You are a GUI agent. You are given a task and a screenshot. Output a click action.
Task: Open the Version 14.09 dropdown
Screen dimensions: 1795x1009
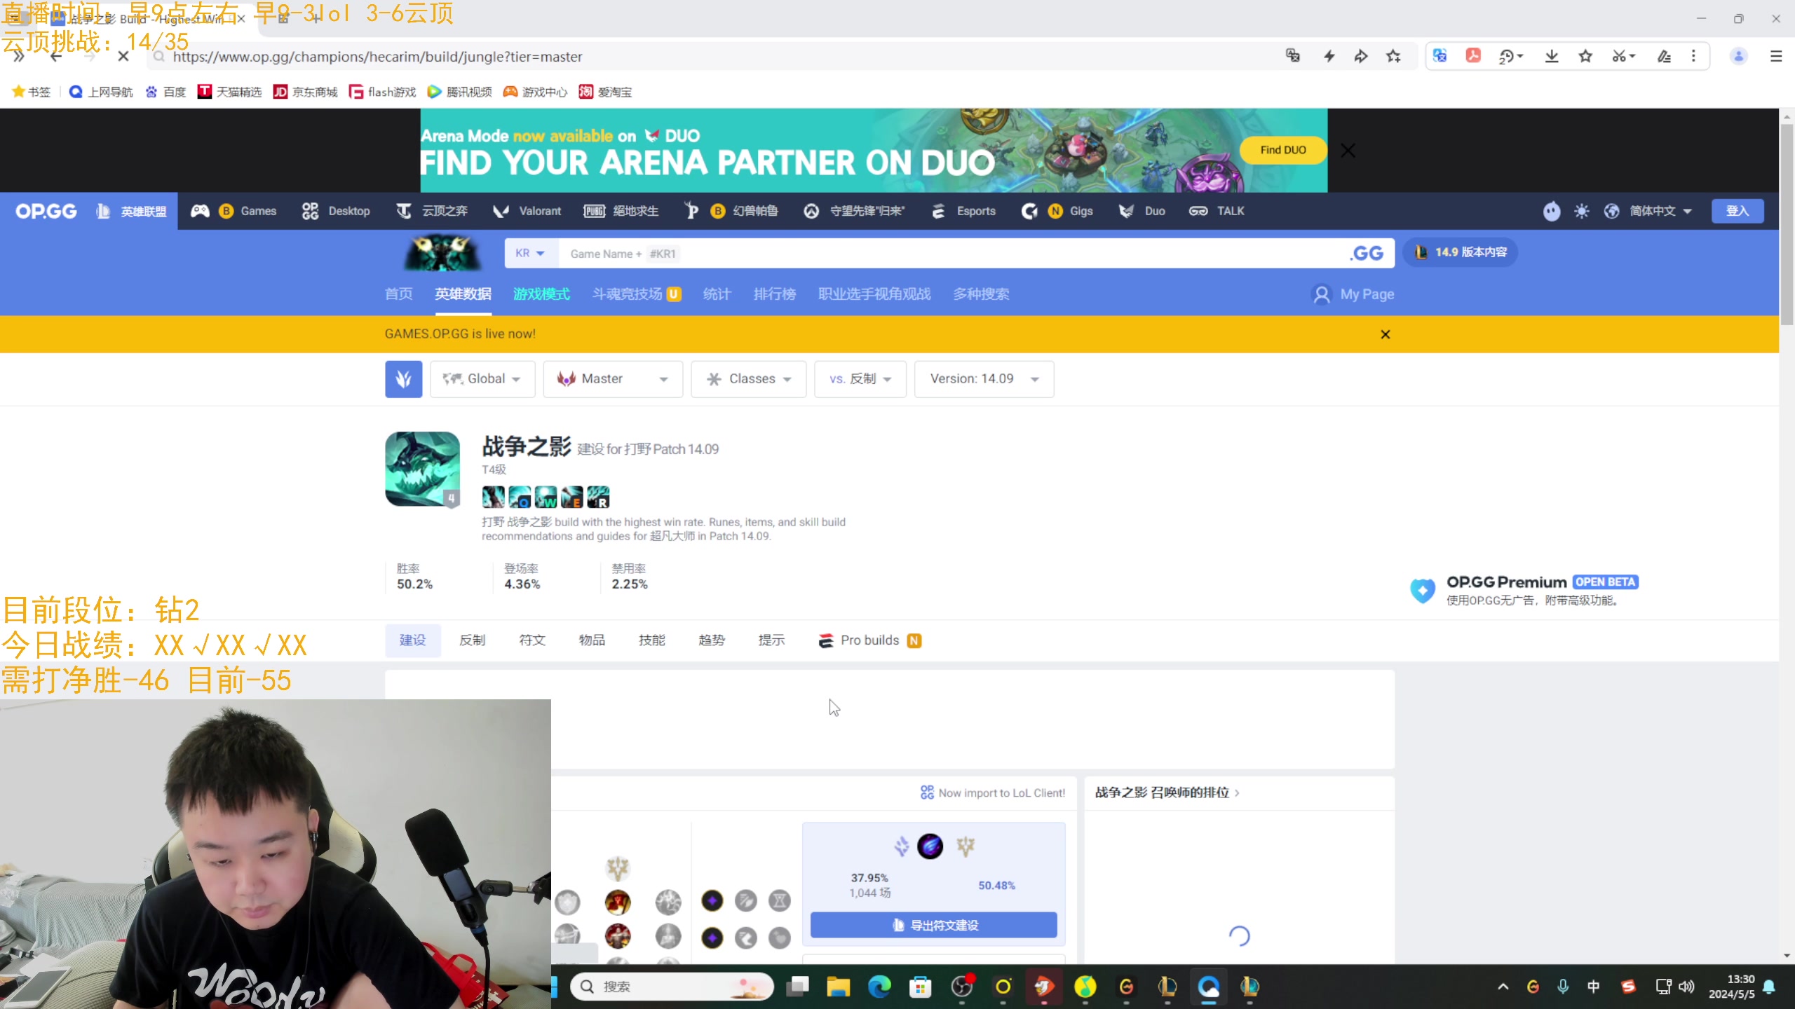pos(984,379)
